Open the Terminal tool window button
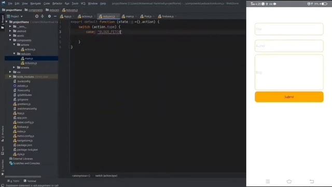This screenshot has height=187, width=332. click(x=30, y=181)
